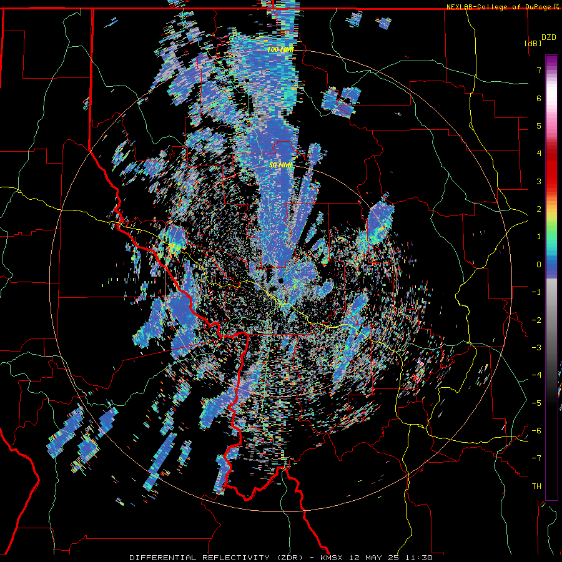This screenshot has height=562, width=562.
Task: Click the 3 value on colorbar
Action: pyautogui.click(x=539, y=181)
